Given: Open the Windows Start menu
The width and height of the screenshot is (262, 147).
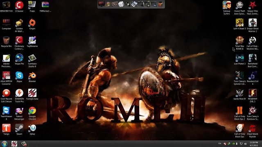Looking at the screenshot, I should pyautogui.click(x=5, y=144).
